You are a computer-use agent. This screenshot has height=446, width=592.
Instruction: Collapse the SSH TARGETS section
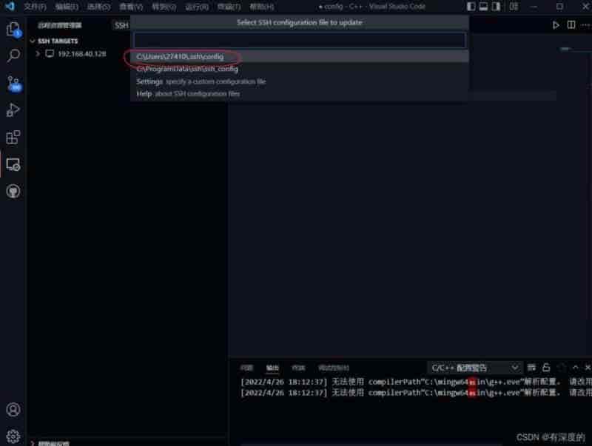pos(33,41)
